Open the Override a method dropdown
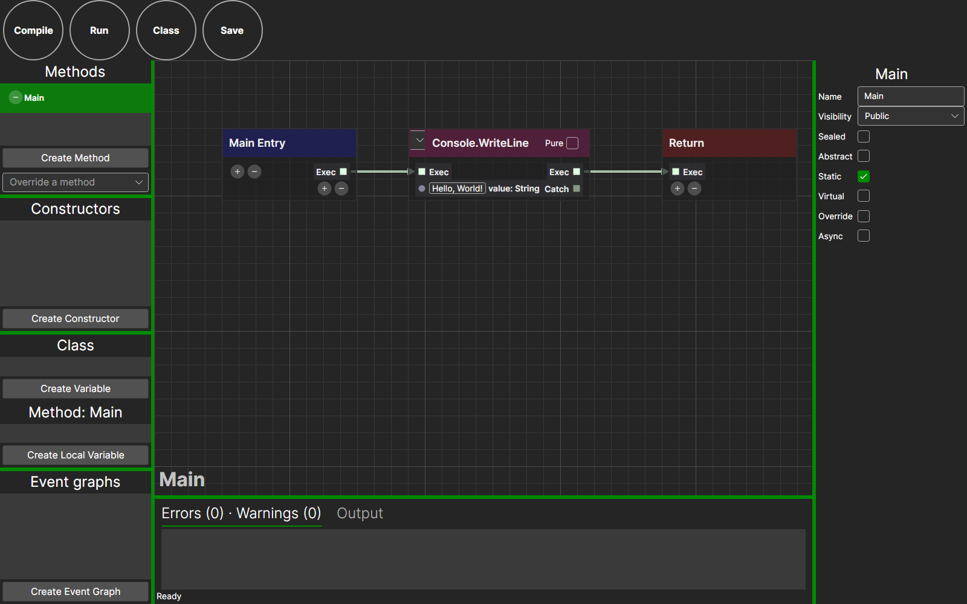967x604 pixels. click(76, 182)
